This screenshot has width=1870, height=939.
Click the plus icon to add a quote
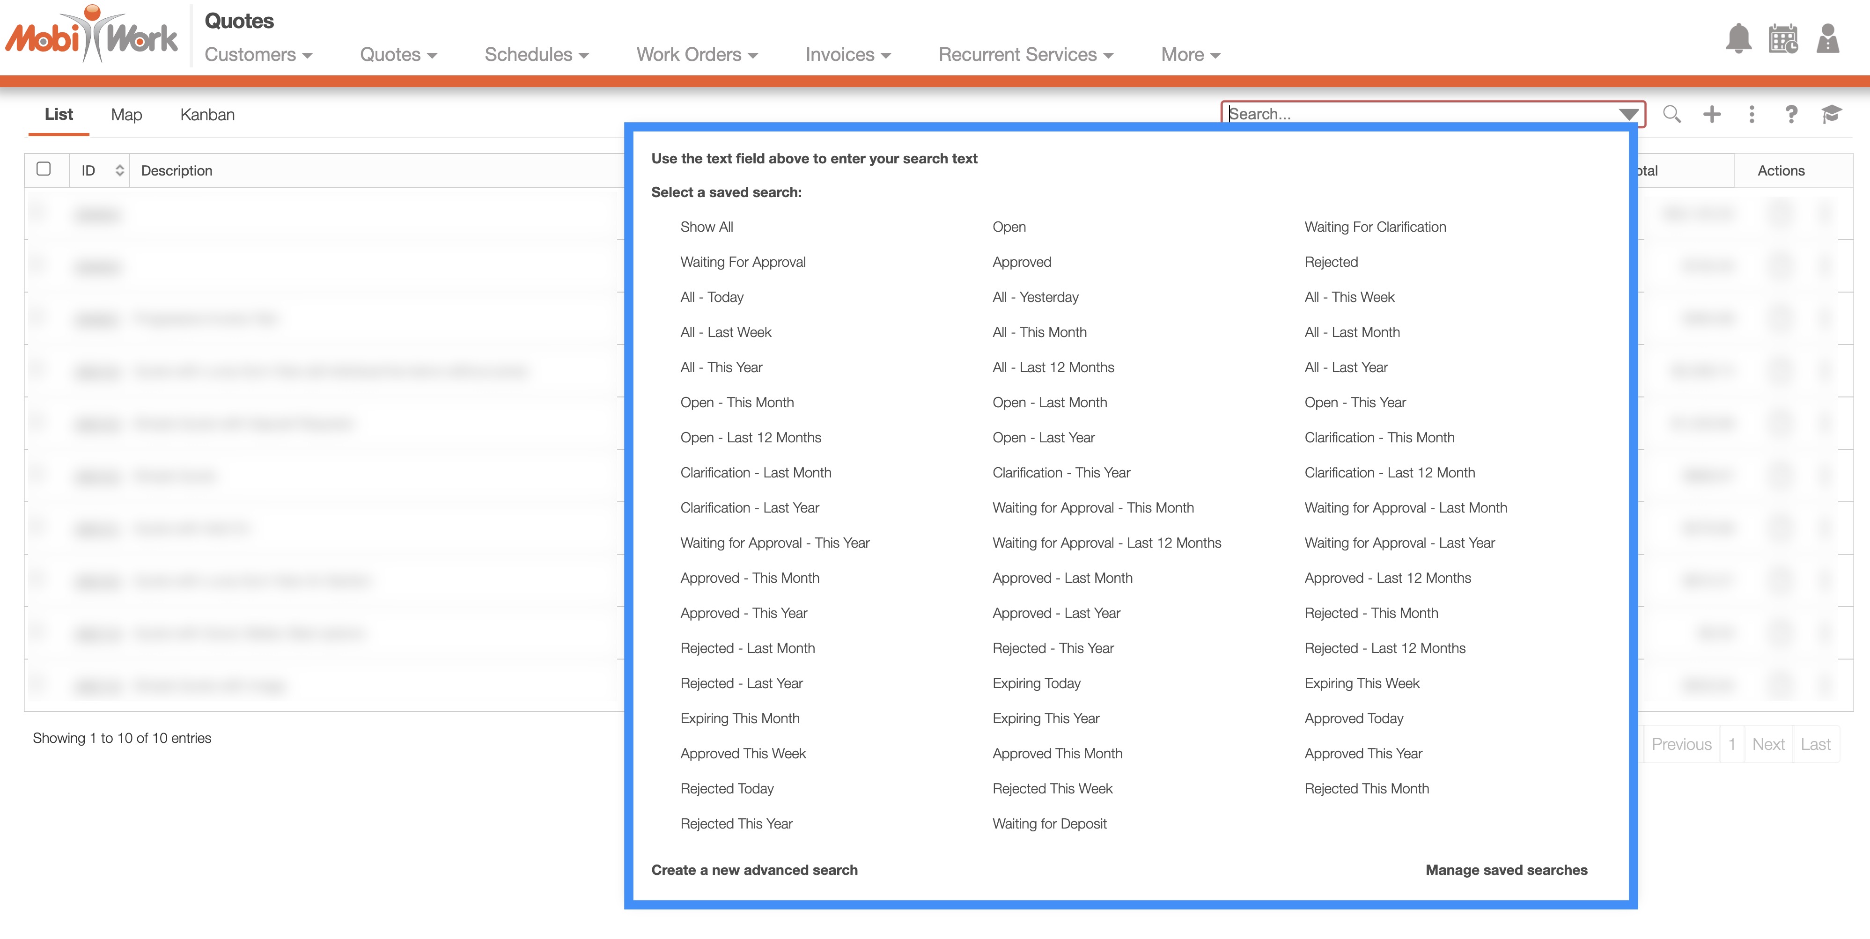(1712, 114)
